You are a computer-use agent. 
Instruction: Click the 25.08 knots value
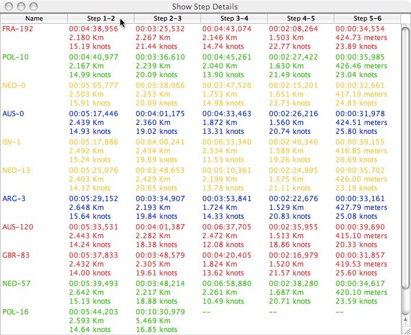tap(356, 216)
